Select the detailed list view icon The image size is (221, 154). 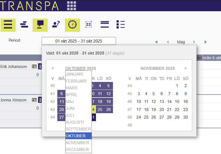tap(121, 24)
